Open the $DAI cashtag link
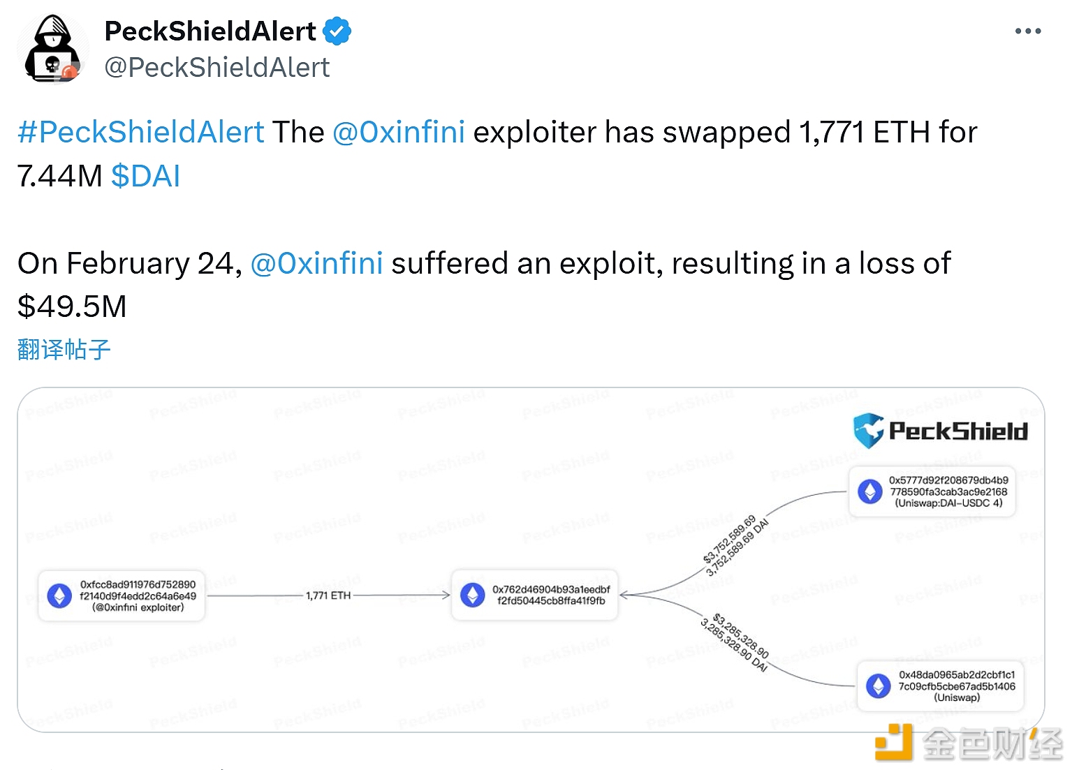Image resolution: width=1072 pixels, height=770 pixels. point(145,176)
